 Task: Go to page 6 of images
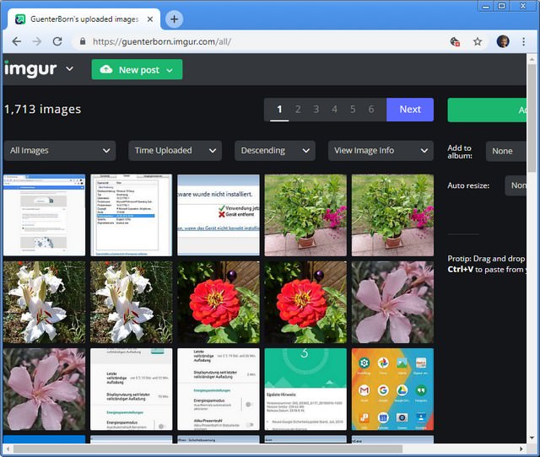tap(371, 110)
